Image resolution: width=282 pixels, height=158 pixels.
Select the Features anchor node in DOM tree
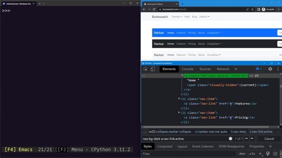tap(220, 104)
